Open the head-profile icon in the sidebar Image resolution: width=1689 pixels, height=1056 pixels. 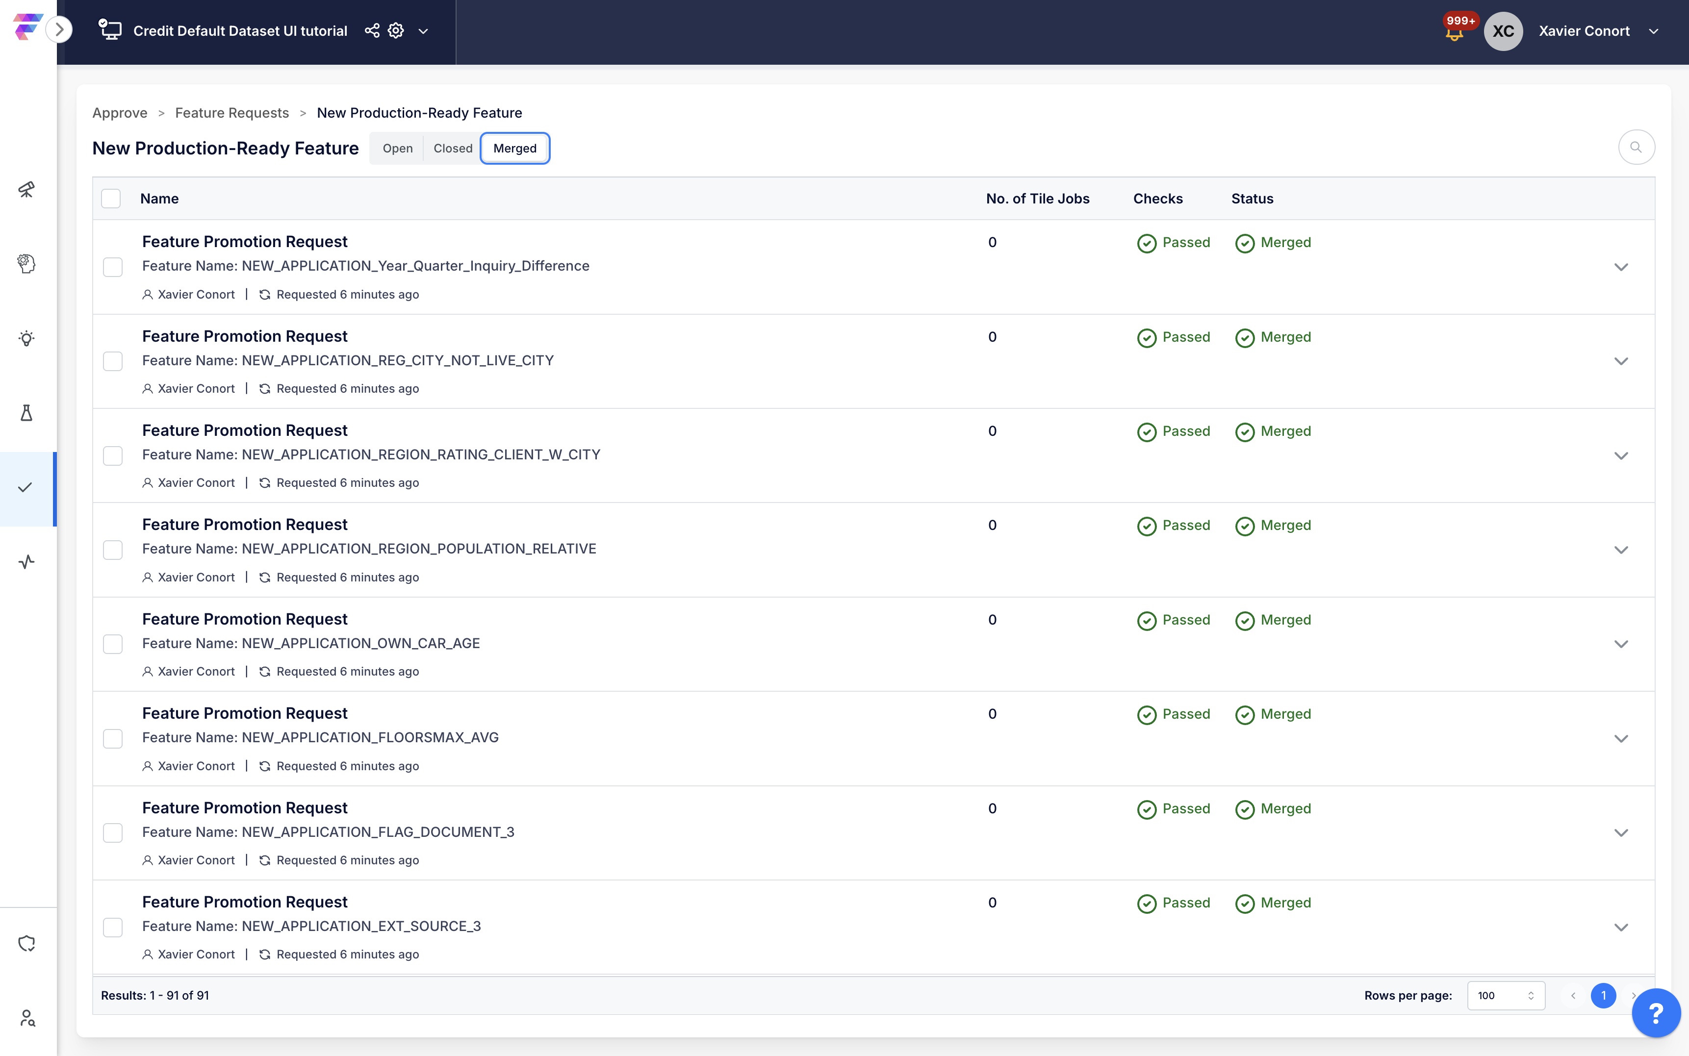pos(26,264)
